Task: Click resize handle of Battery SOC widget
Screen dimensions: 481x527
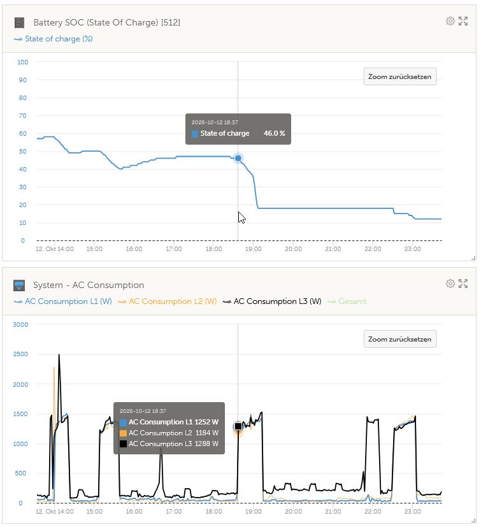Action: point(473,258)
